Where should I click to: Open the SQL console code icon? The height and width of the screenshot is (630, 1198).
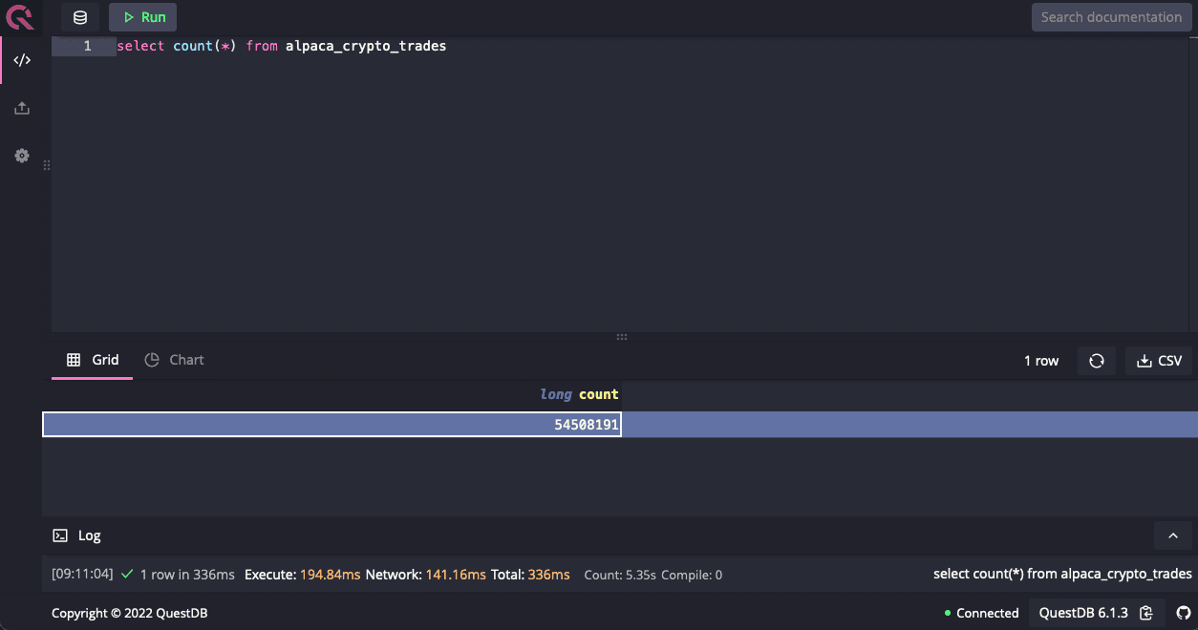click(21, 60)
